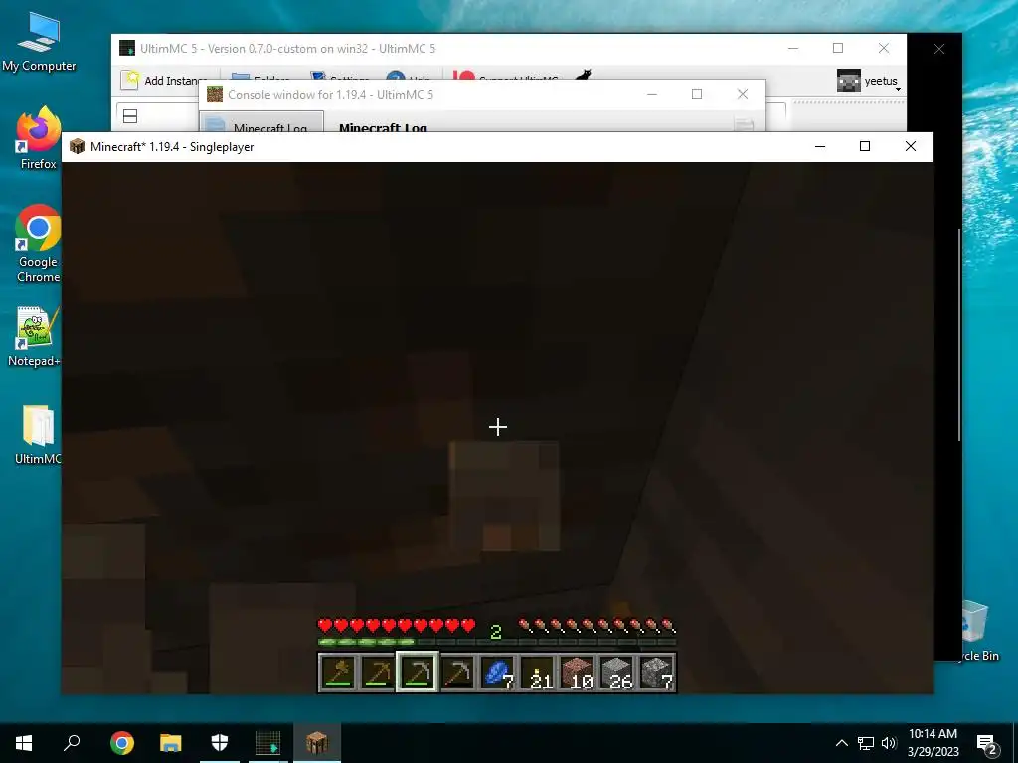Open Settings icon in UltimMC toolbar
The height and width of the screenshot is (763, 1018).
pos(317,76)
